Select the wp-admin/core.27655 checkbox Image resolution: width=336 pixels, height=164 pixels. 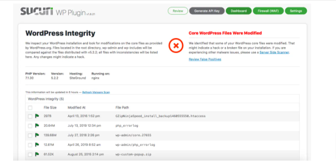coord(30,136)
